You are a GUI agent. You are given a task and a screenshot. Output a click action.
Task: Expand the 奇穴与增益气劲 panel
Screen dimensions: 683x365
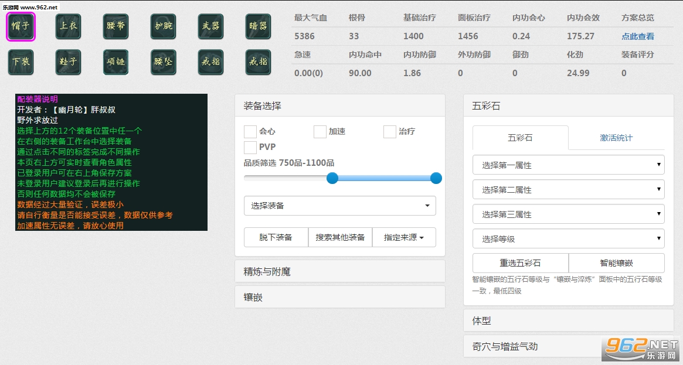[569, 346]
